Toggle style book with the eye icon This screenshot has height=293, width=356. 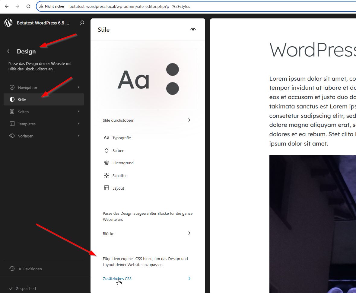tap(193, 29)
